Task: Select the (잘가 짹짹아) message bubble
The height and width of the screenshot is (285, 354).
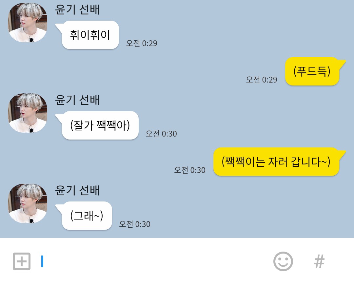Action: point(100,125)
